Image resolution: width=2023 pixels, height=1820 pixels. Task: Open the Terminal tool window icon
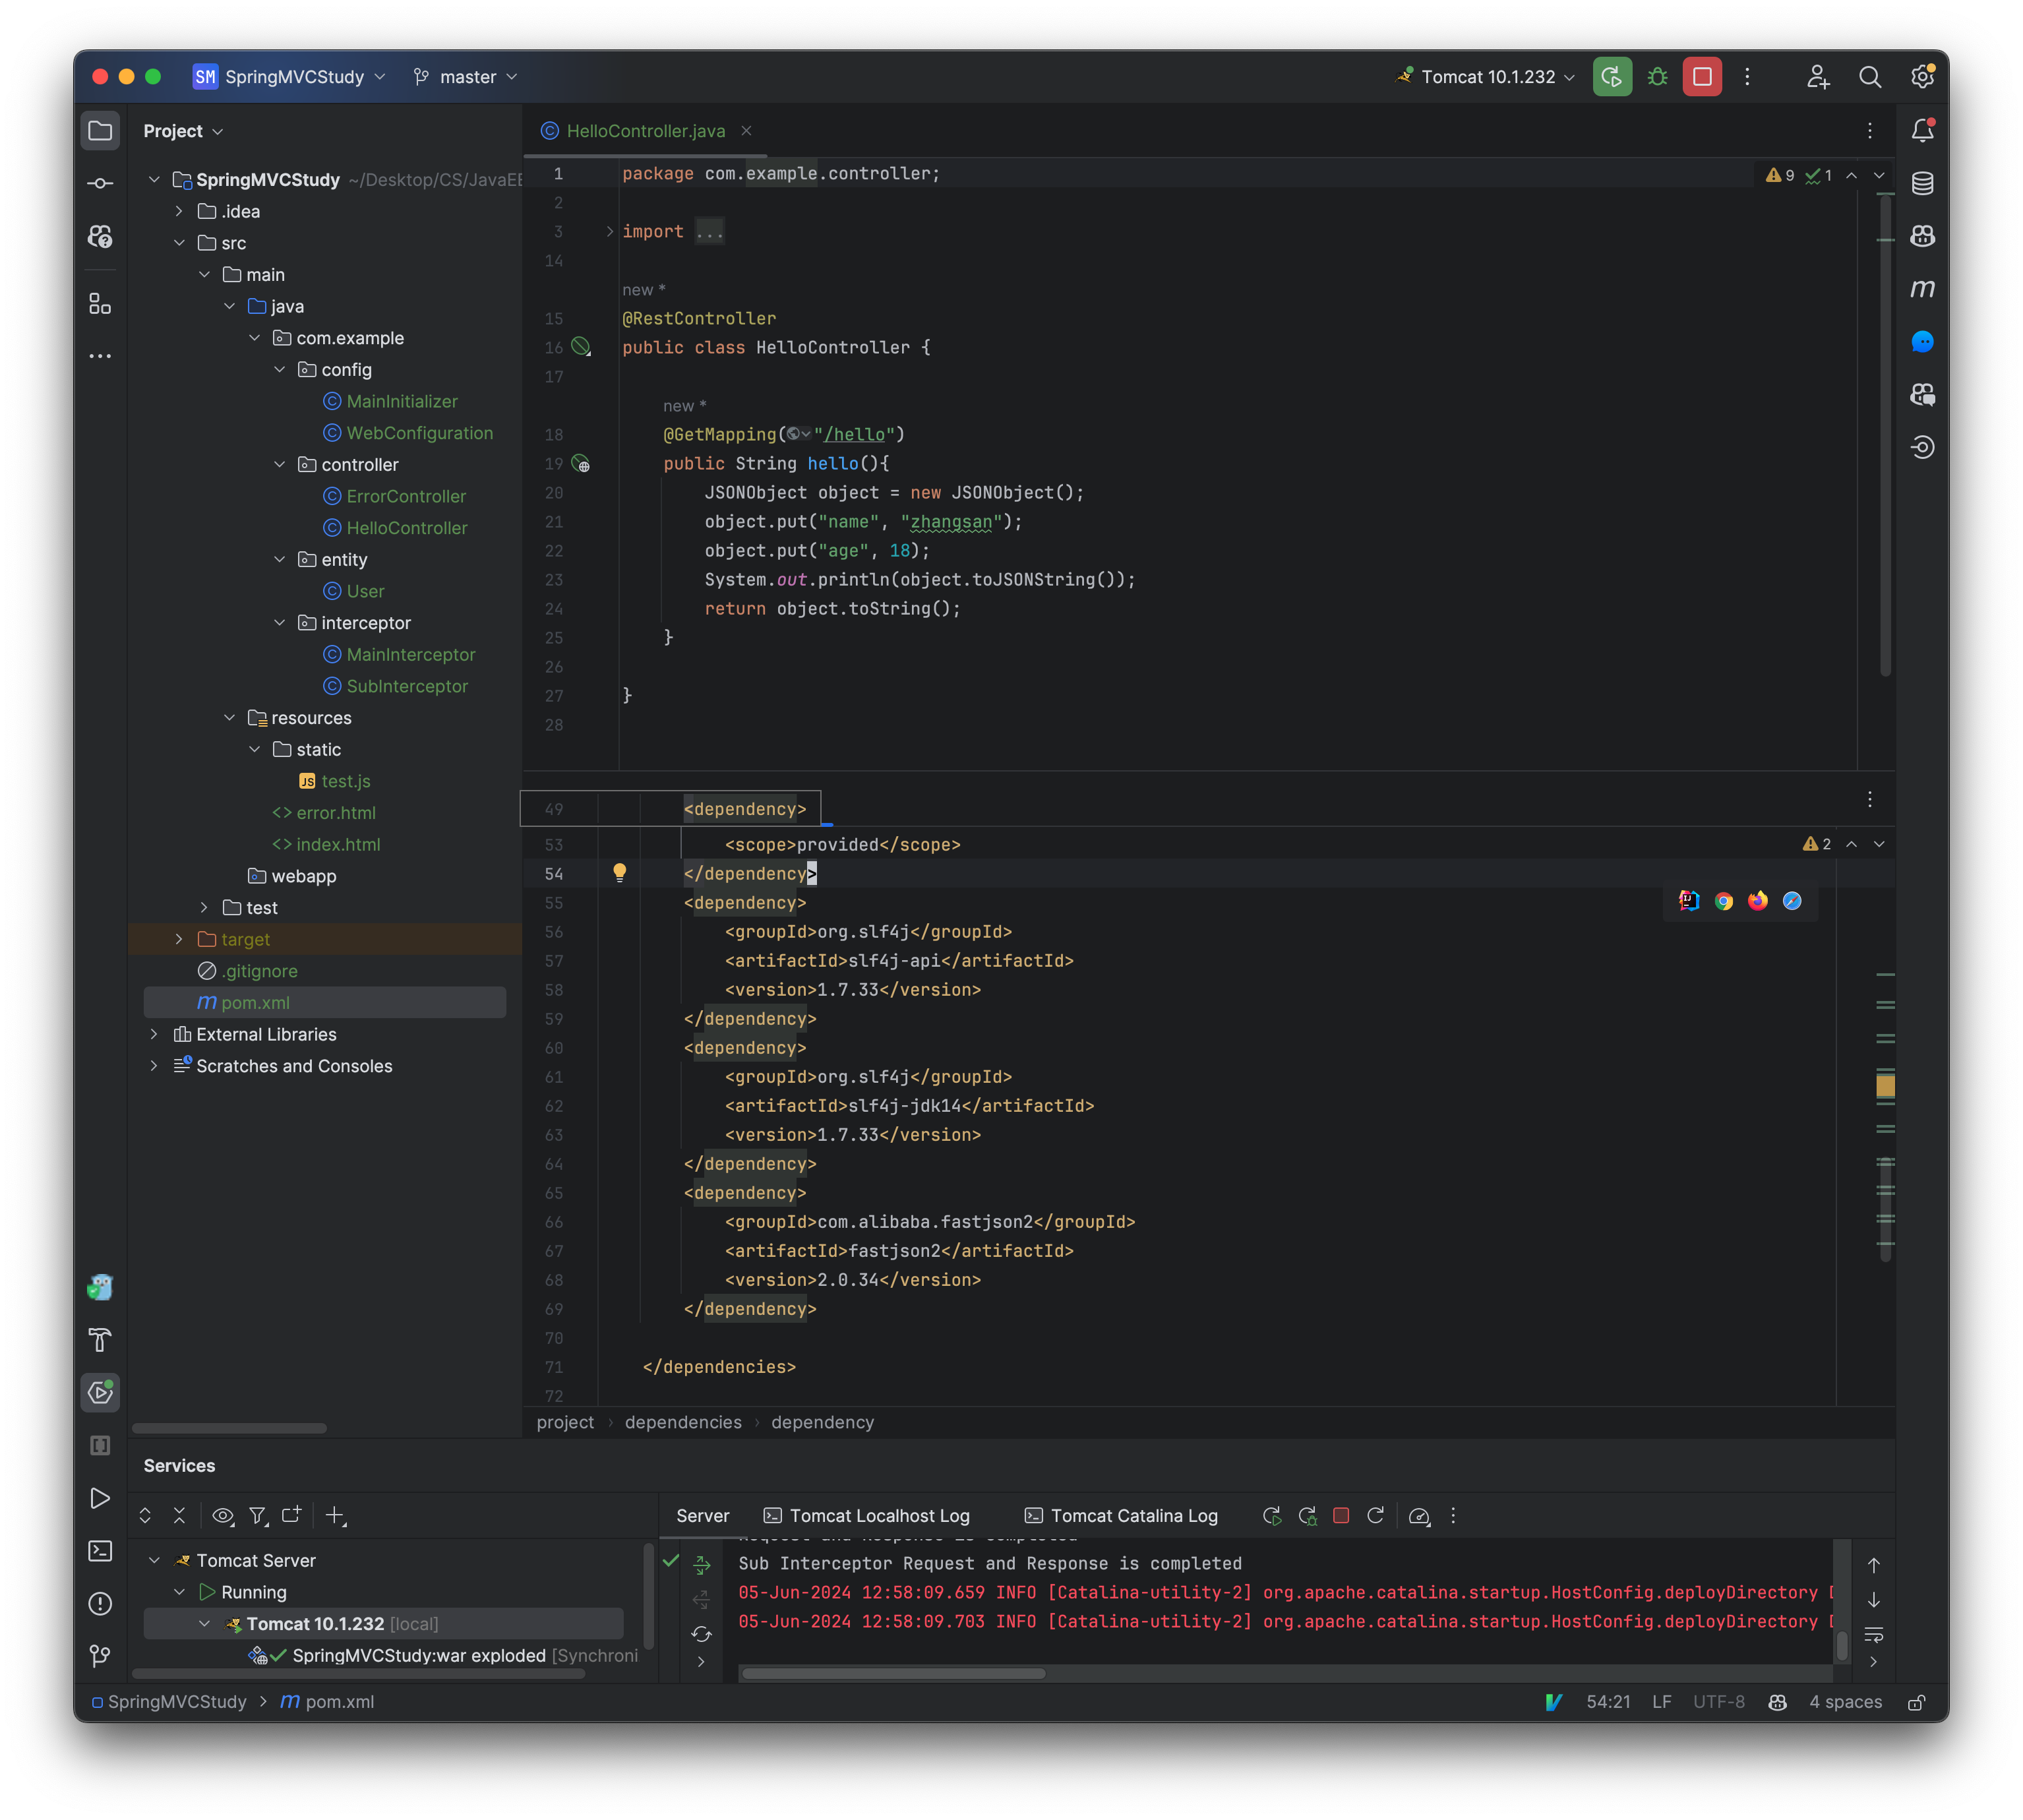100,1551
